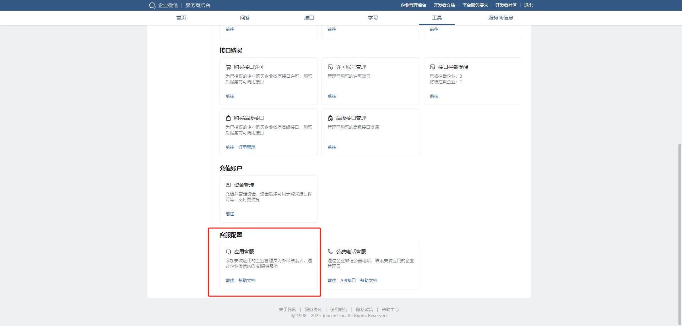Click the 接口拦截提醒 card icon

pyautogui.click(x=433, y=67)
